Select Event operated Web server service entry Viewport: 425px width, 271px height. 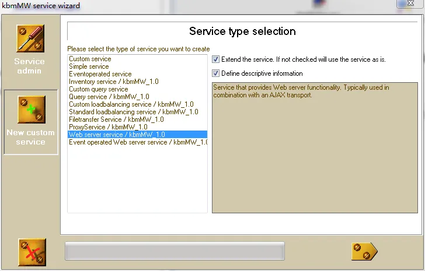tap(137, 142)
